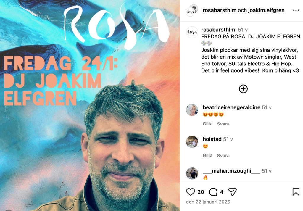Save post with bookmark icon
Viewport: 303px width, 211px height.
coord(296,192)
